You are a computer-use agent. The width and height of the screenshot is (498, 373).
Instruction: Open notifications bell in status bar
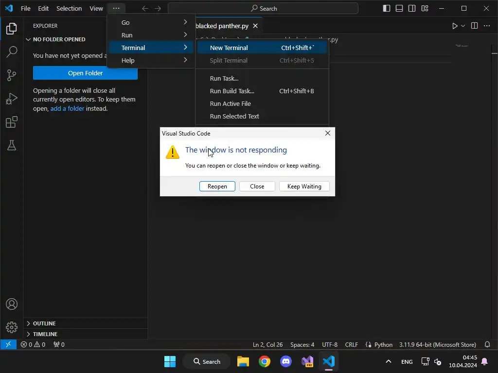[x=487, y=344]
